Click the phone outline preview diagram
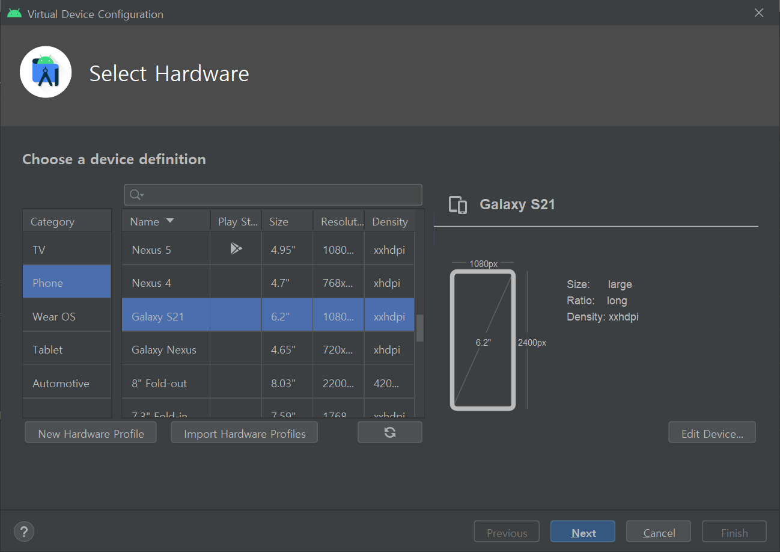Viewport: 780px width, 552px height. [x=483, y=340]
